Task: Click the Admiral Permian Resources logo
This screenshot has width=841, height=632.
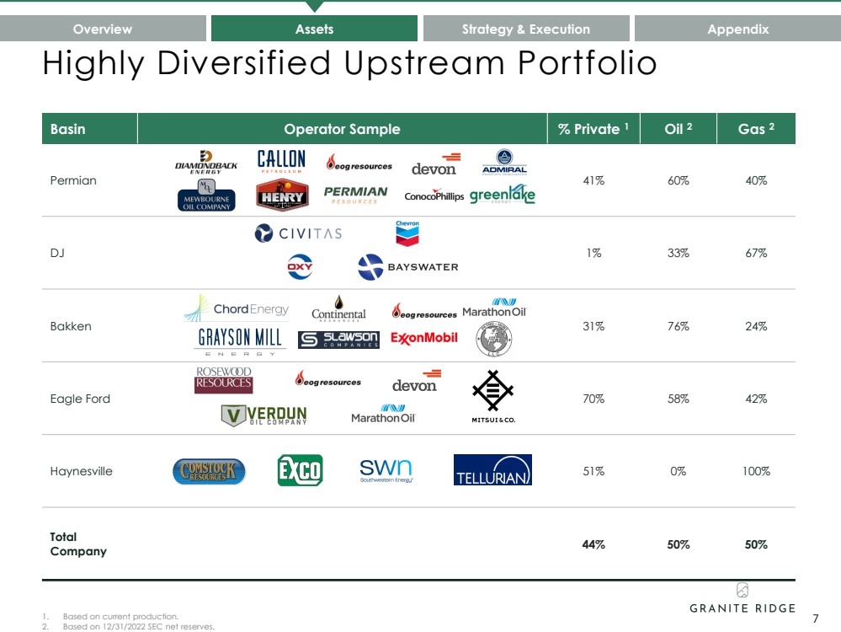Action: click(505, 163)
